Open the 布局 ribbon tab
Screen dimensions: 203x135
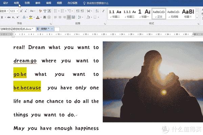16,3
